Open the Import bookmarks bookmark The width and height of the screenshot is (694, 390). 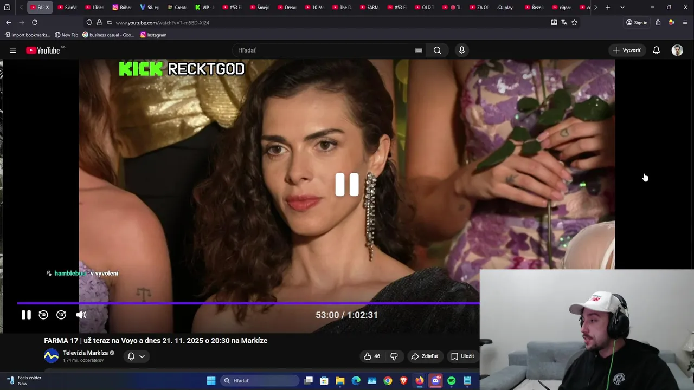[27, 35]
